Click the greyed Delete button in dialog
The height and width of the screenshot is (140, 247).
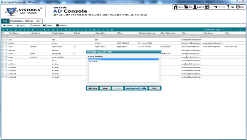(x=118, y=88)
